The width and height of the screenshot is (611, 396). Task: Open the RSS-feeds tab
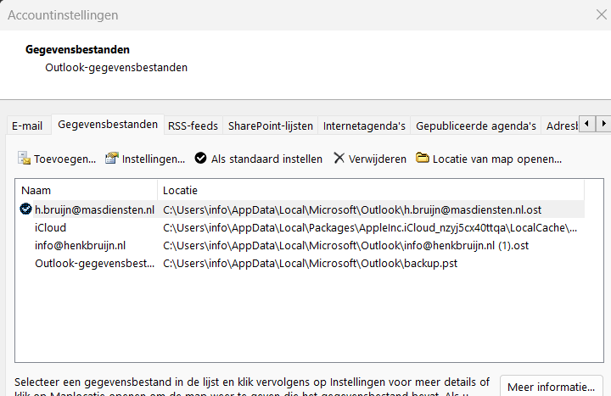(x=193, y=125)
